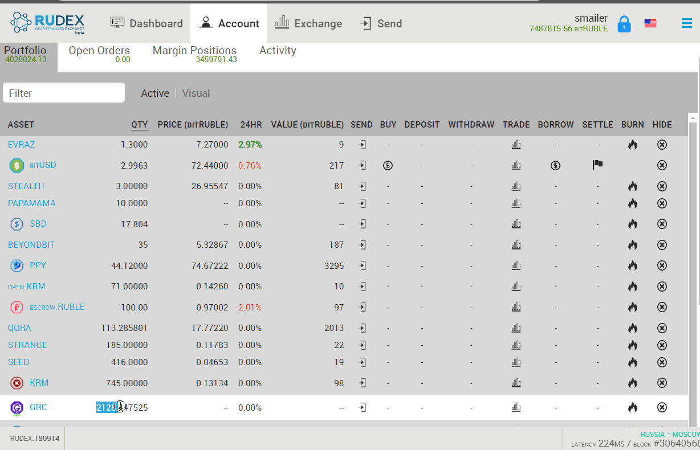This screenshot has width=700, height=450.
Task: Open trade chart icon for SBD
Action: click(x=516, y=224)
